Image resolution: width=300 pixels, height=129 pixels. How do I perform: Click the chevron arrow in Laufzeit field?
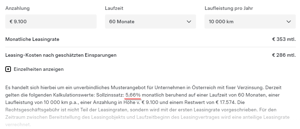[x=189, y=21]
